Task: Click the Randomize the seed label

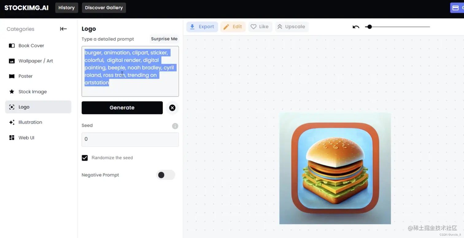Action: (x=112, y=158)
